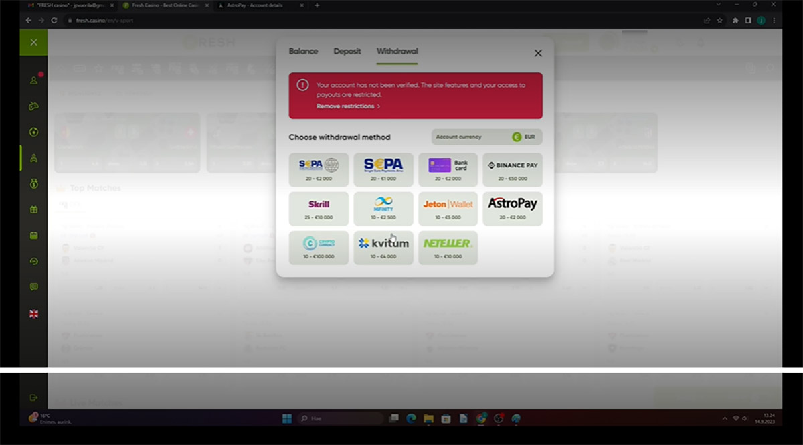Select Neteller withdrawal method

pos(448,248)
